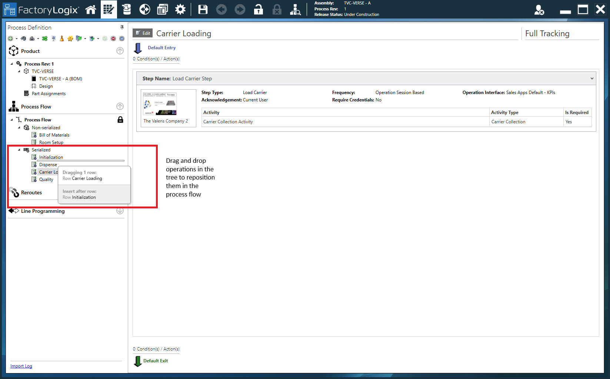Click the red stop icon in the panel toolbar
This screenshot has height=379, width=610.
pyautogui.click(x=113, y=38)
